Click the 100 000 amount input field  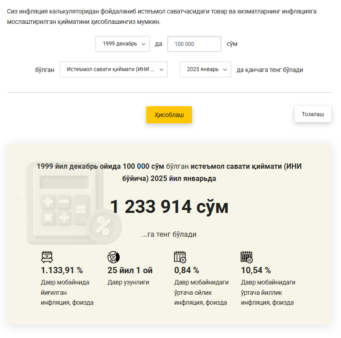click(x=194, y=44)
